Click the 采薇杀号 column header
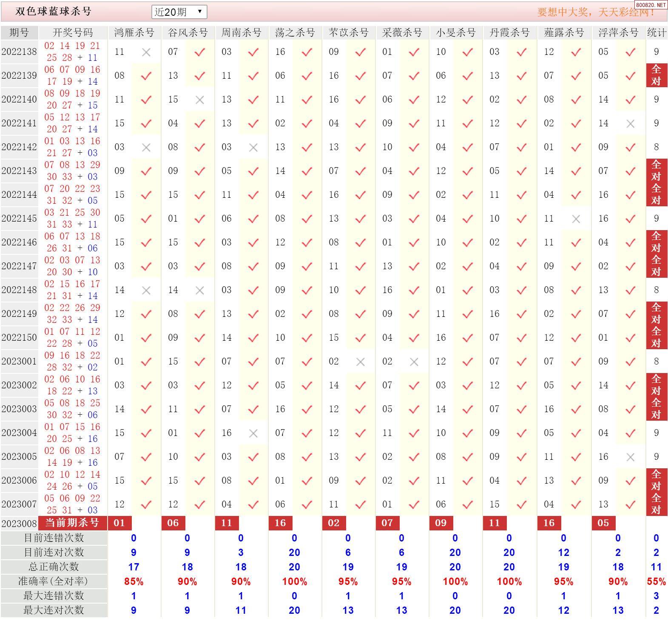 click(402, 33)
